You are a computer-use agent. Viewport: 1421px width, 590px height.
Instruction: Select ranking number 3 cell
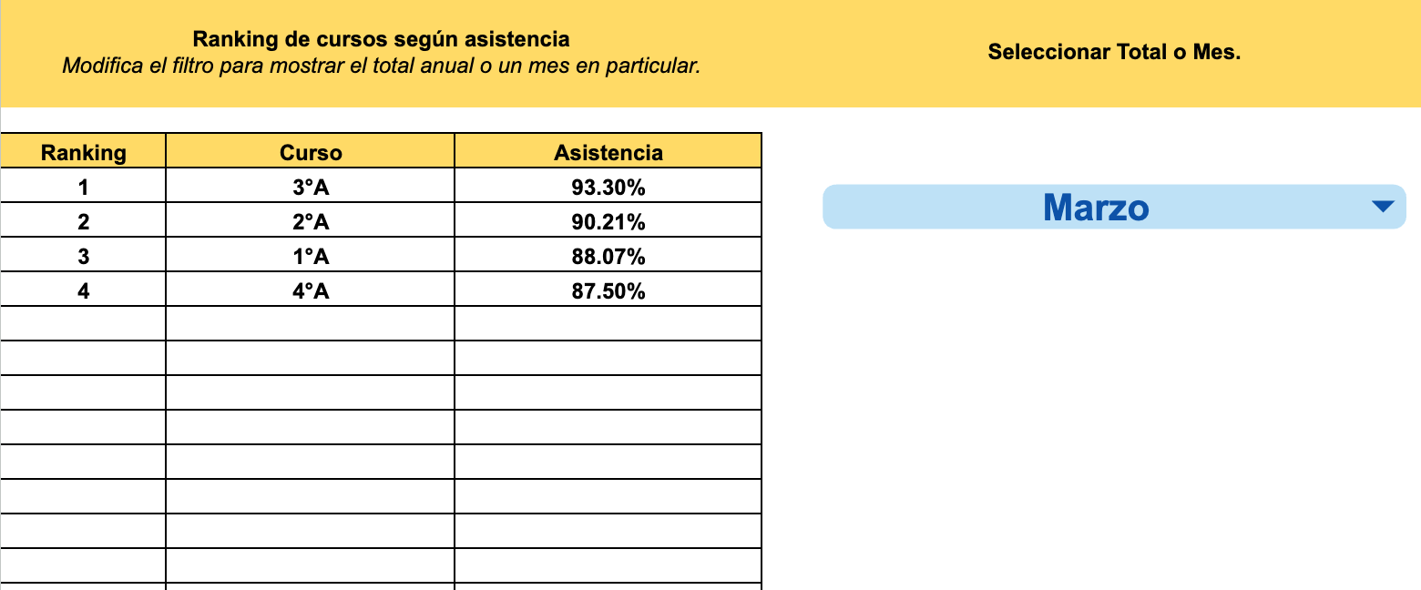pos(84,257)
